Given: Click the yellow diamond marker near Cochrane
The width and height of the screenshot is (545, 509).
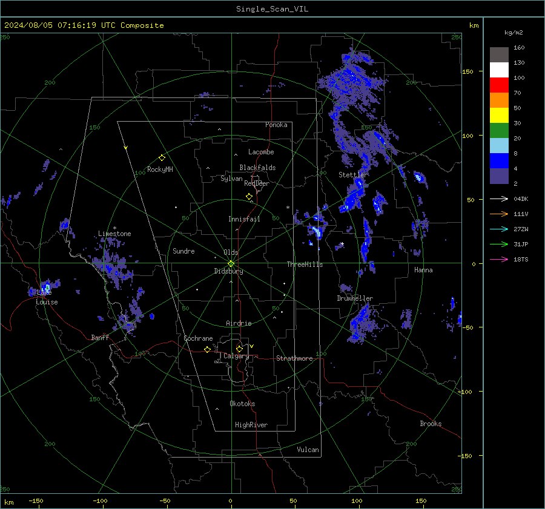Looking at the screenshot, I should point(208,349).
